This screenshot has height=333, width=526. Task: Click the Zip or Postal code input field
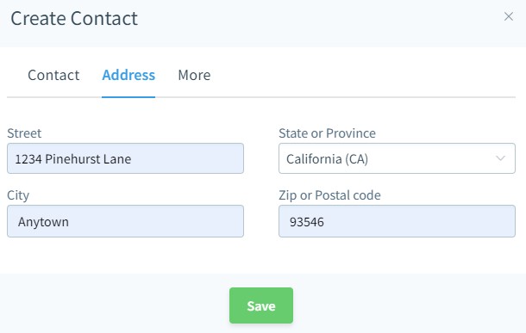tap(397, 221)
